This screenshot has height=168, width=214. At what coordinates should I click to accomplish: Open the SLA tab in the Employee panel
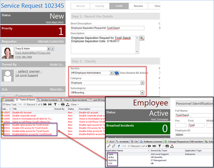point(110,142)
